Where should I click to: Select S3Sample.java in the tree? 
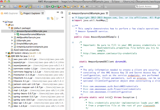(23, 41)
